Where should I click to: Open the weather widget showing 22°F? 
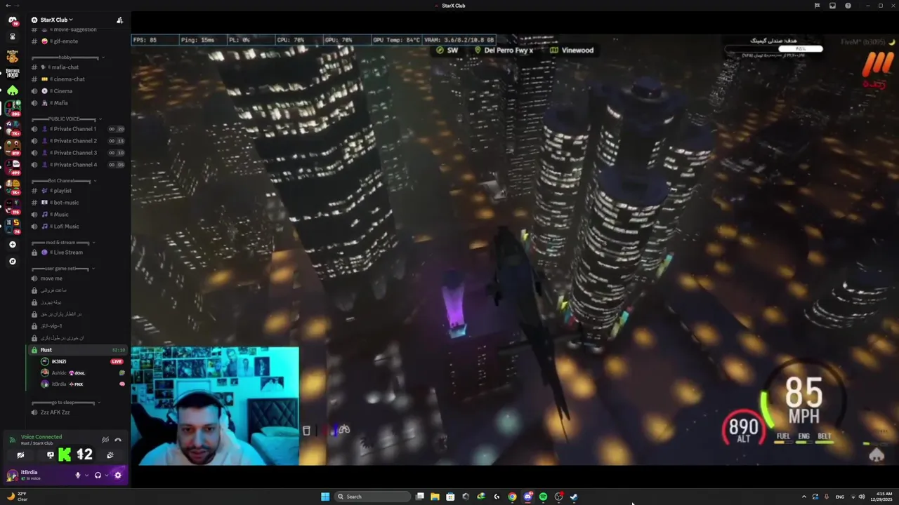[x=18, y=497]
